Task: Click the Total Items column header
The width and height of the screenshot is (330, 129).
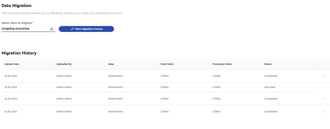Action: [x=167, y=64]
